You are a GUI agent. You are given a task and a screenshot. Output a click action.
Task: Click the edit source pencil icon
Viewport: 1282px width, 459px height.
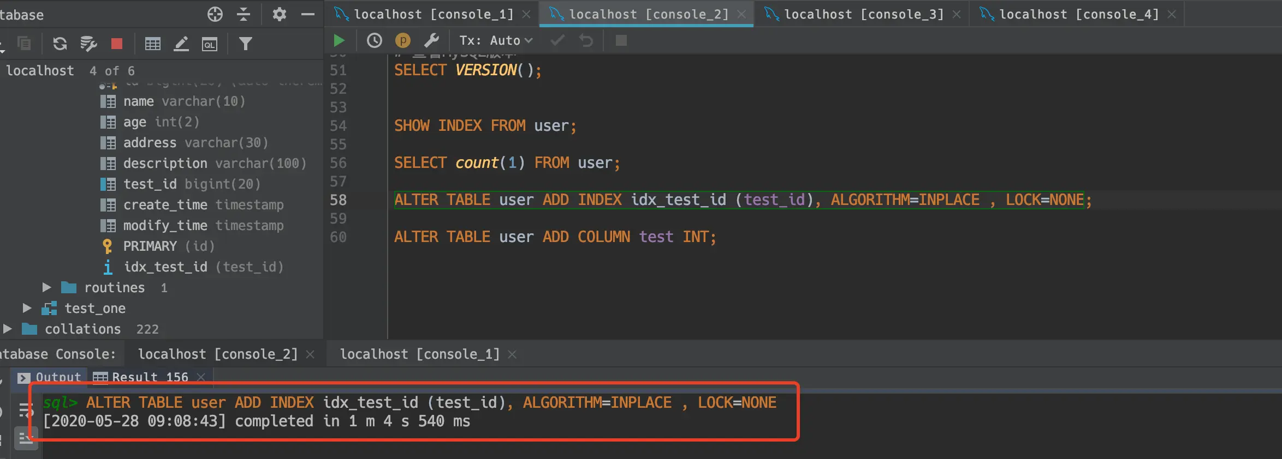coord(181,44)
